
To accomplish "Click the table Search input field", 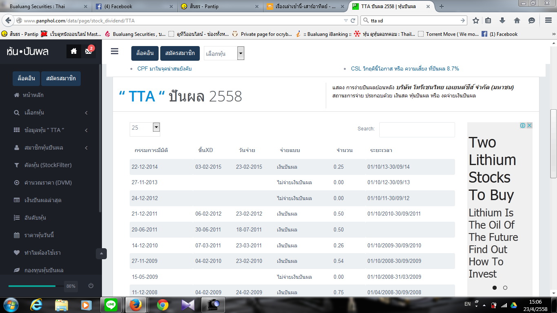I will coord(417,130).
